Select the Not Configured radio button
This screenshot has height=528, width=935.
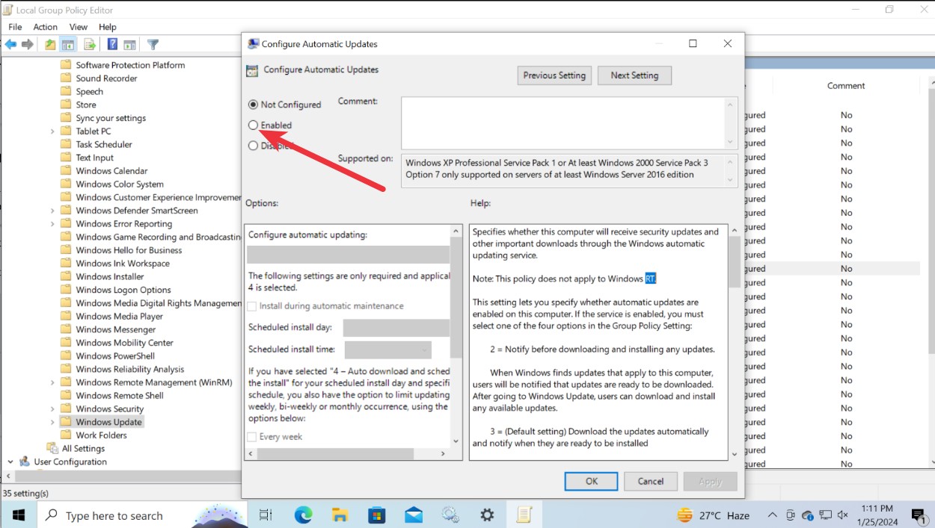tap(253, 105)
